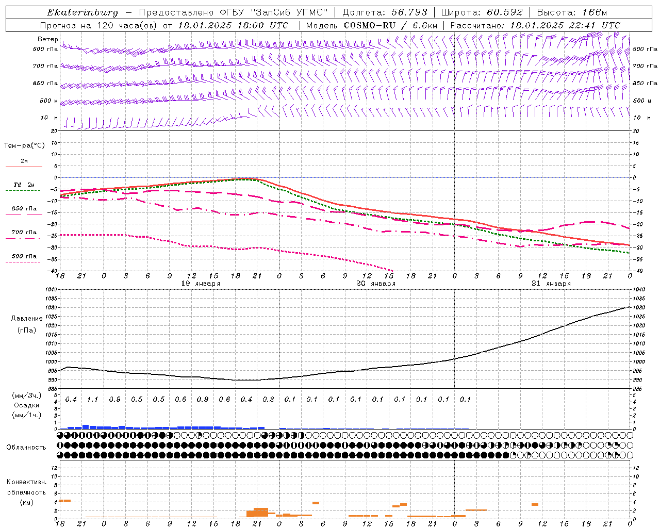Viewport: 660px width, 528px height.
Task: Select the 'Давление' pressure panel label
Action: click(x=27, y=319)
